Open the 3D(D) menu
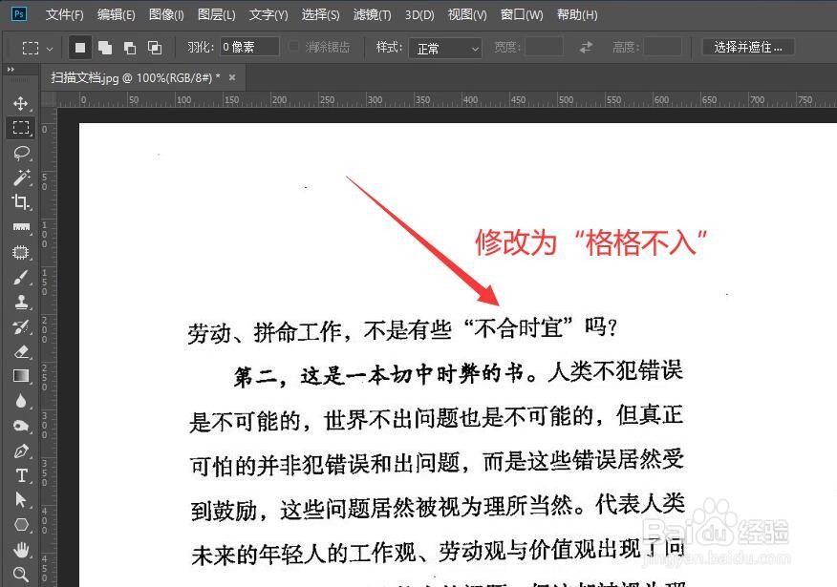837x587 pixels. (x=419, y=15)
